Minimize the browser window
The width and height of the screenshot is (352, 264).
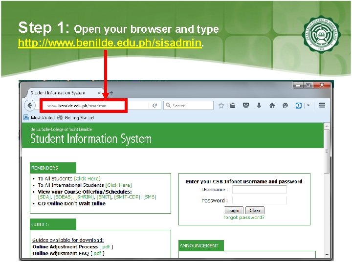click(298, 85)
